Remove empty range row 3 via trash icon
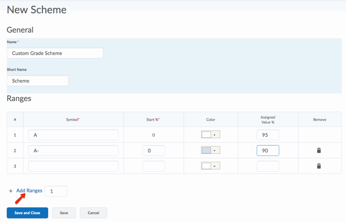Image resolution: width=346 pixels, height=222 pixels. 319,166
